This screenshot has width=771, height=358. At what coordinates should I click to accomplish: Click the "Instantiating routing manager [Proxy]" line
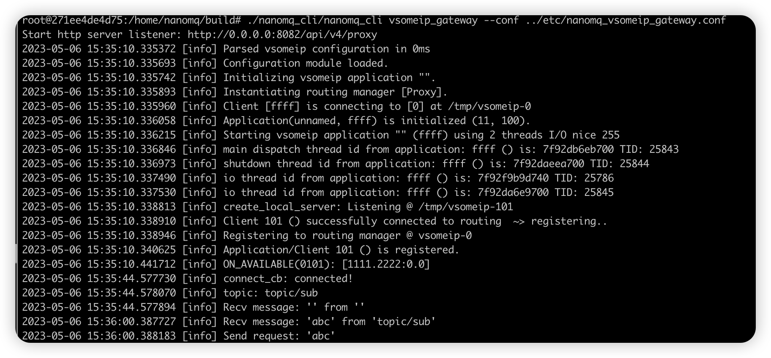tap(335, 92)
